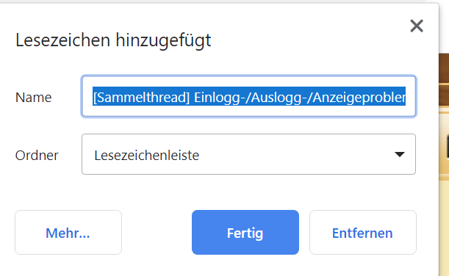Click the Fertig button

[245, 232]
